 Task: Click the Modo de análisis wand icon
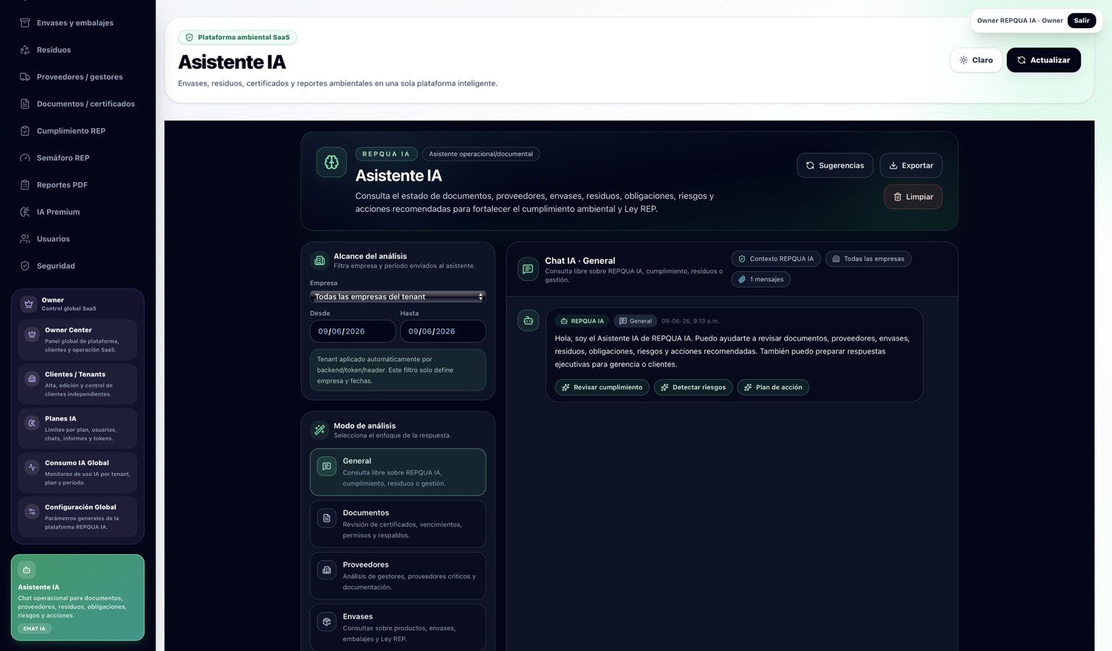coord(319,430)
